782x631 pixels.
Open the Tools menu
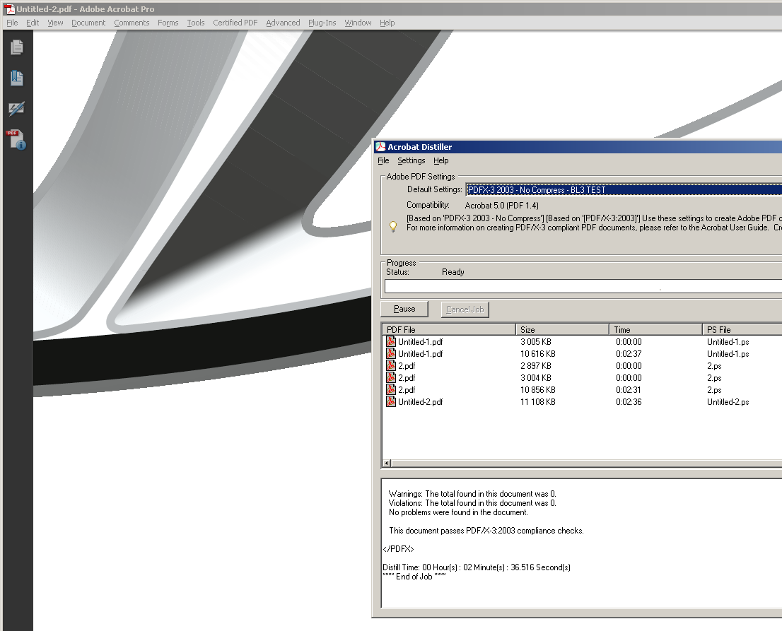(x=195, y=23)
